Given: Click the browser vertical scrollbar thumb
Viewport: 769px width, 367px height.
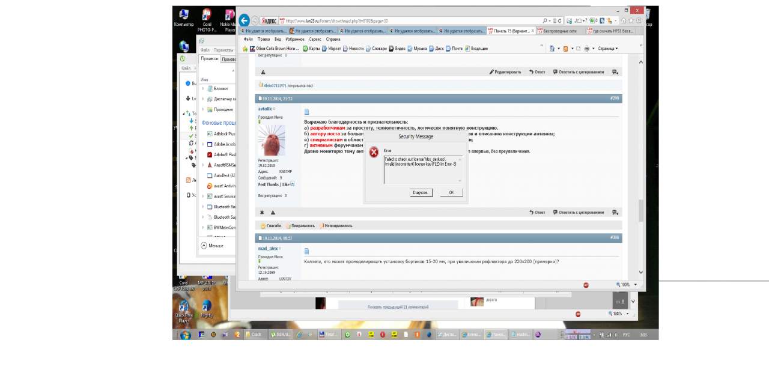Looking at the screenshot, I should 641,210.
